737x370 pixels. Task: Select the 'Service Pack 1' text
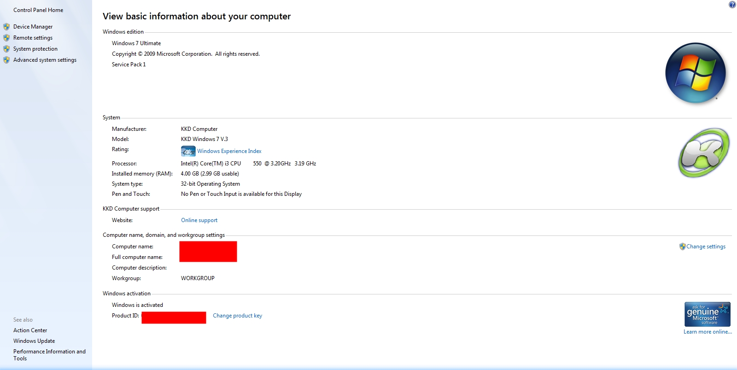pos(129,65)
